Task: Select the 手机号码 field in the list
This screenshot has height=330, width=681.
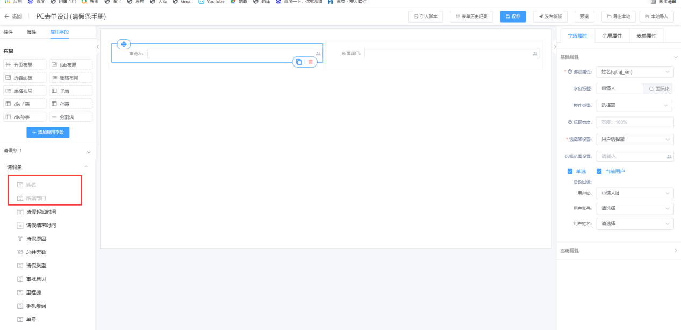Action: (x=36, y=306)
